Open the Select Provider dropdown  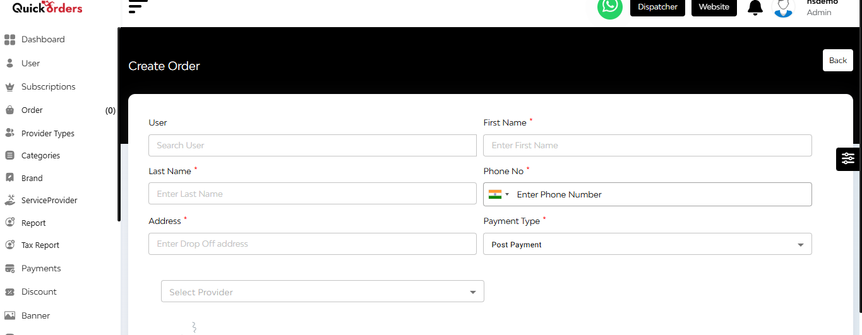(x=323, y=291)
